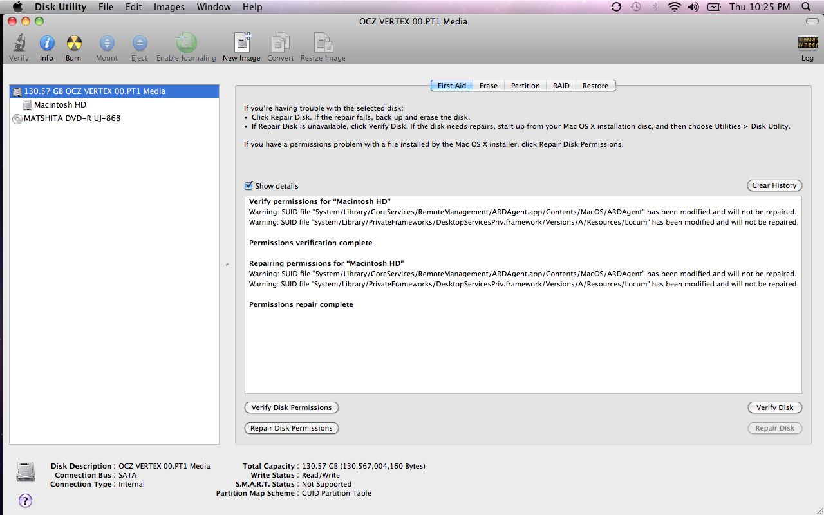Toggle the Show details checkbox
The height and width of the screenshot is (515, 824).
point(248,185)
